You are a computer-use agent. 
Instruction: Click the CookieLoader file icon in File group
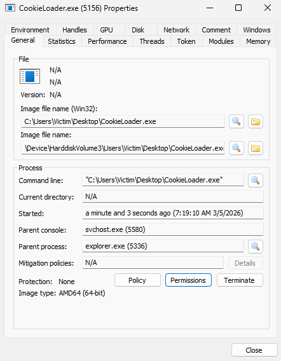30,76
